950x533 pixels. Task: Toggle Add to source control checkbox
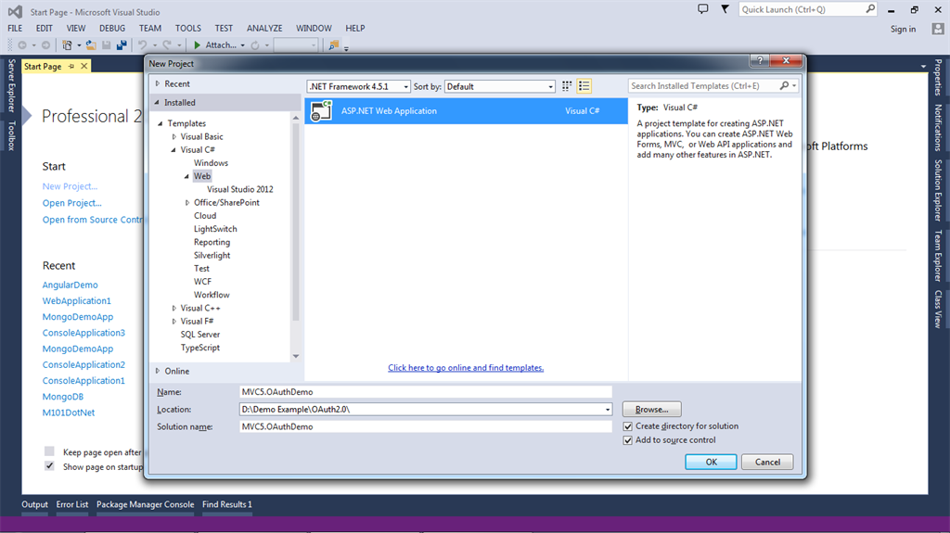(x=628, y=440)
